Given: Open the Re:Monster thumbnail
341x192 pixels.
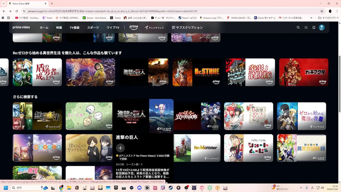Looking at the screenshot, I should coord(197,148).
